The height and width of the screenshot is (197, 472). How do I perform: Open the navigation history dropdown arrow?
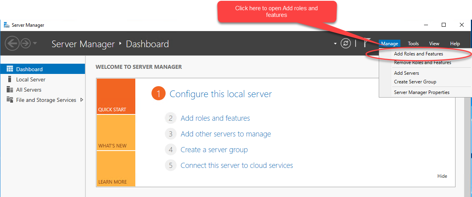tap(35, 43)
